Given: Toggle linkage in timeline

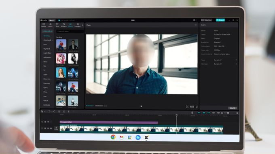Looking at the screenshot, I should coord(209,113).
